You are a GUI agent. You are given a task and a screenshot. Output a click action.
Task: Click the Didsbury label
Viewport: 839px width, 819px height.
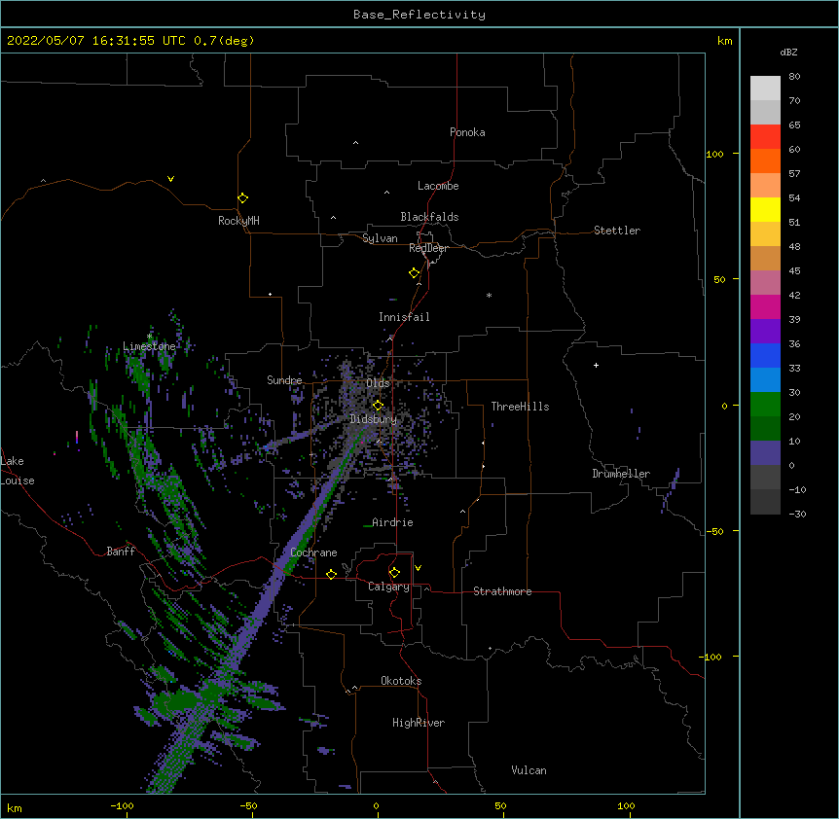point(373,419)
